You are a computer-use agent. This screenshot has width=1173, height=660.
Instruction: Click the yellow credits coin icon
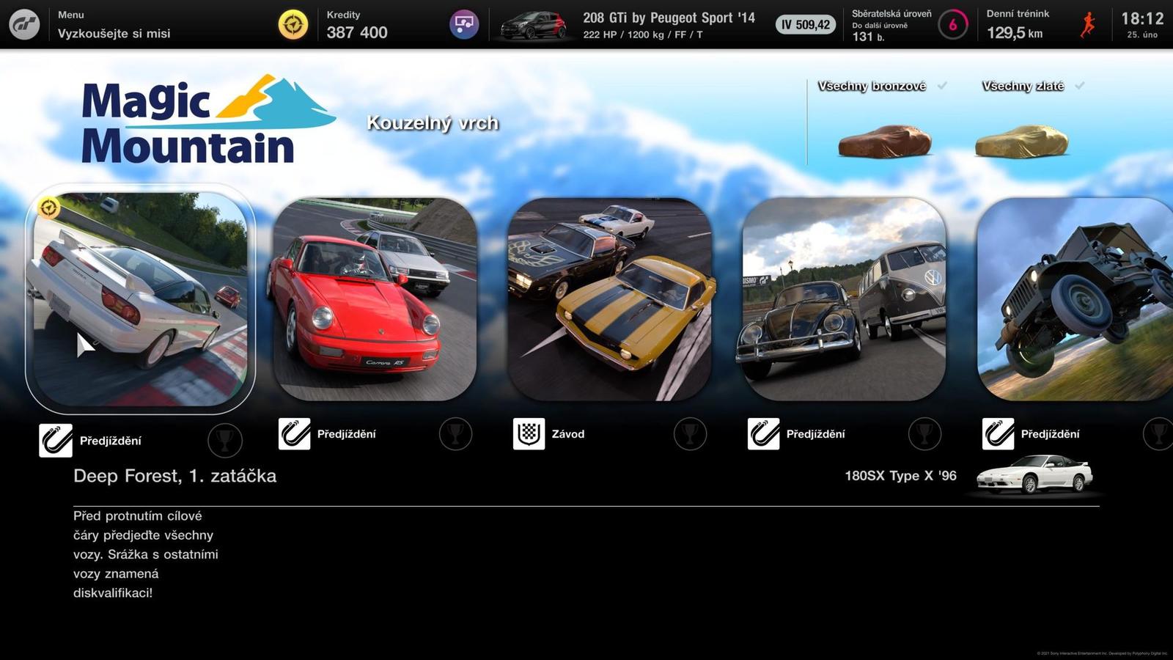click(x=293, y=25)
